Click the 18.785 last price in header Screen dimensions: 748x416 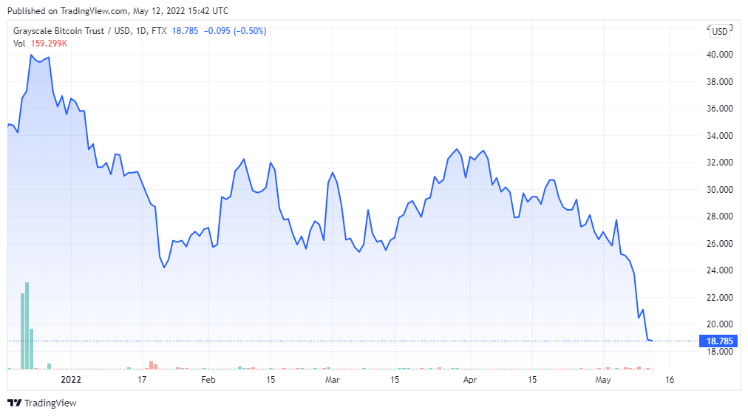[x=185, y=31]
